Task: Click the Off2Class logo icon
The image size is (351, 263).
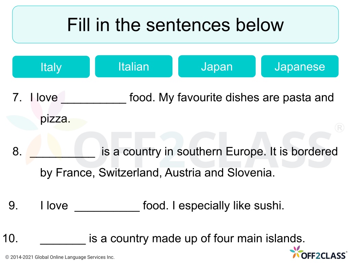Action: [x=318, y=252]
